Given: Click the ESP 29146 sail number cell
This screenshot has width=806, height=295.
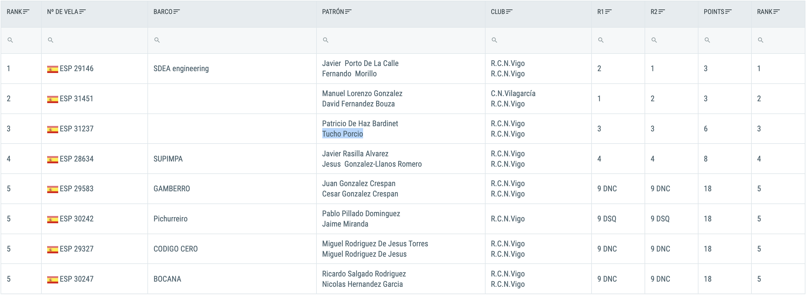Looking at the screenshot, I should point(94,68).
